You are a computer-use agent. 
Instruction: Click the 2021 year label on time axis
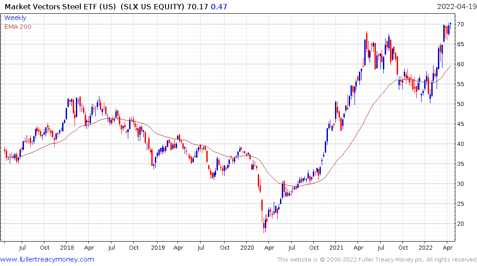336,248
